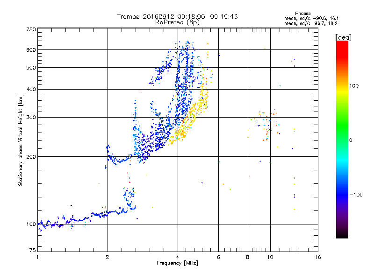The height and width of the screenshot is (280, 374).
Task: Click the x-axis tick label '6'
Action: coord(218,257)
